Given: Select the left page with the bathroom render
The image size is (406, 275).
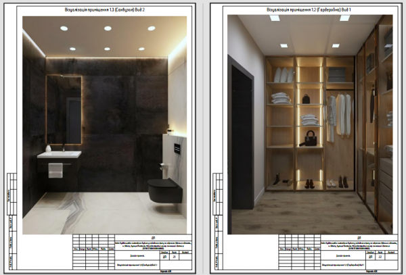Looking at the screenshot, I should [x=101, y=135].
